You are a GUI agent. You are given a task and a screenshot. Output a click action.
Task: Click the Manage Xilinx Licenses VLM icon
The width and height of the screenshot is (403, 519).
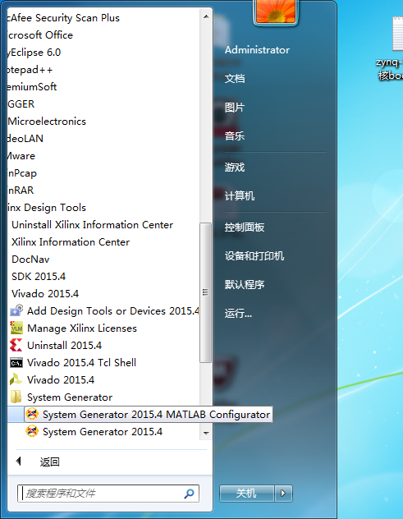16,328
